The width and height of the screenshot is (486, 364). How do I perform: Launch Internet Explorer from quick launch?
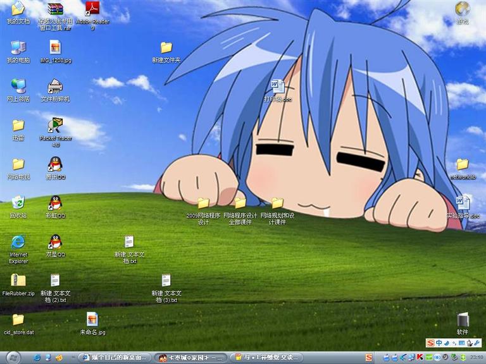click(x=37, y=358)
